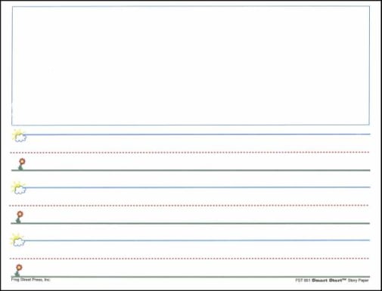The image size is (382, 291).
Task: Click the sun and cloud icon on the third writing line
Action: [17, 240]
